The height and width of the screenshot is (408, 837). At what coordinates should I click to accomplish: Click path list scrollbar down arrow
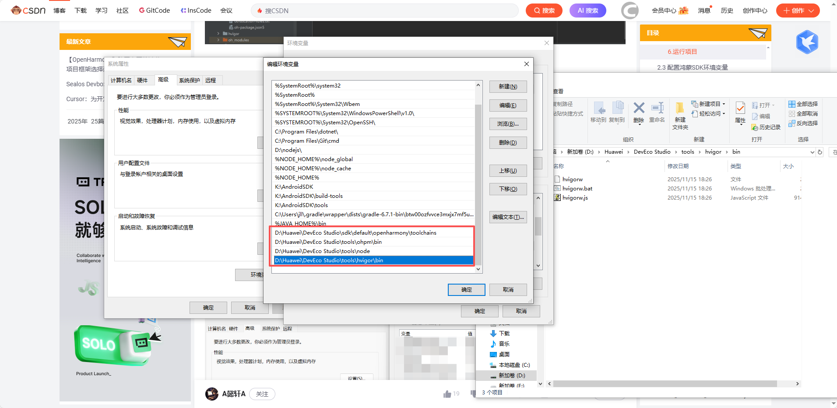478,269
